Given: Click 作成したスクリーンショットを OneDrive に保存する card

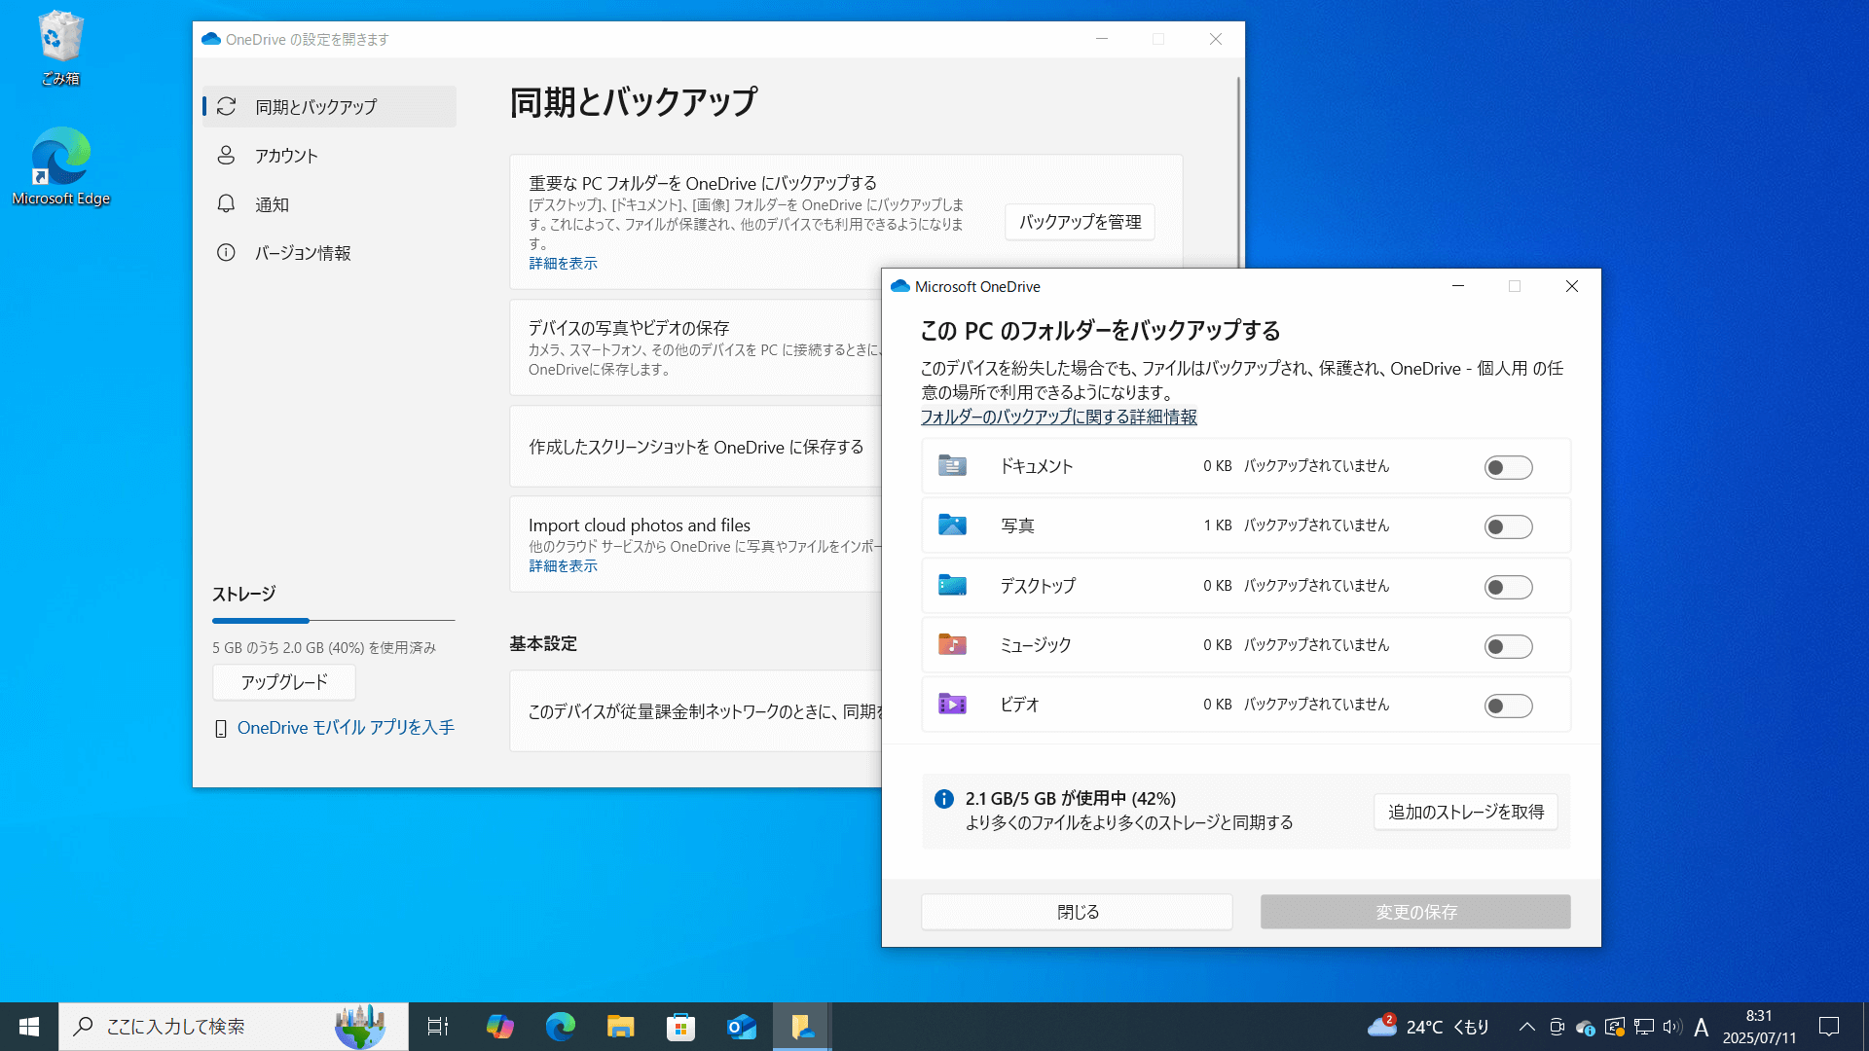Looking at the screenshot, I should coord(695,447).
